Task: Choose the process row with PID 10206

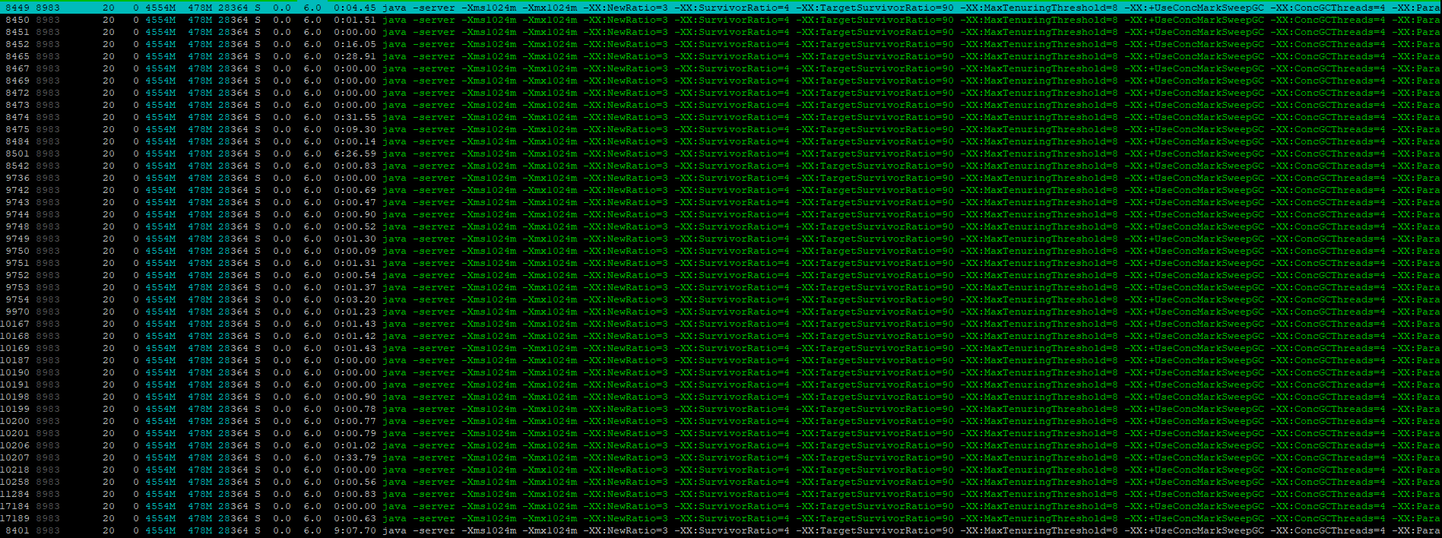Action: click(721, 445)
